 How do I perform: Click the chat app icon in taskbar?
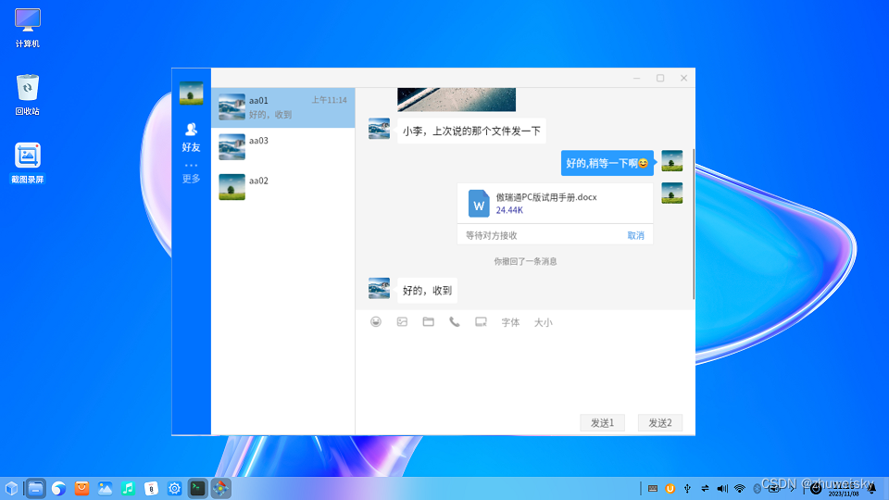tap(220, 488)
